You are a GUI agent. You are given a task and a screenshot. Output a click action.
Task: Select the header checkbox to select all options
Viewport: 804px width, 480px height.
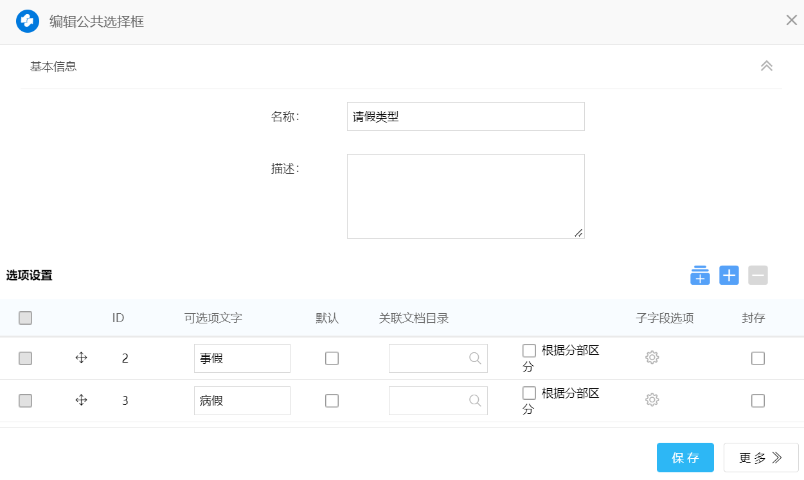tap(25, 317)
